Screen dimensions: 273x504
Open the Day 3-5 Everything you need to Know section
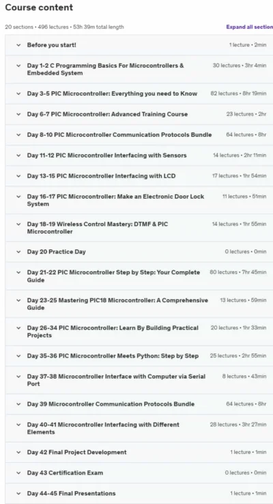(x=139, y=94)
